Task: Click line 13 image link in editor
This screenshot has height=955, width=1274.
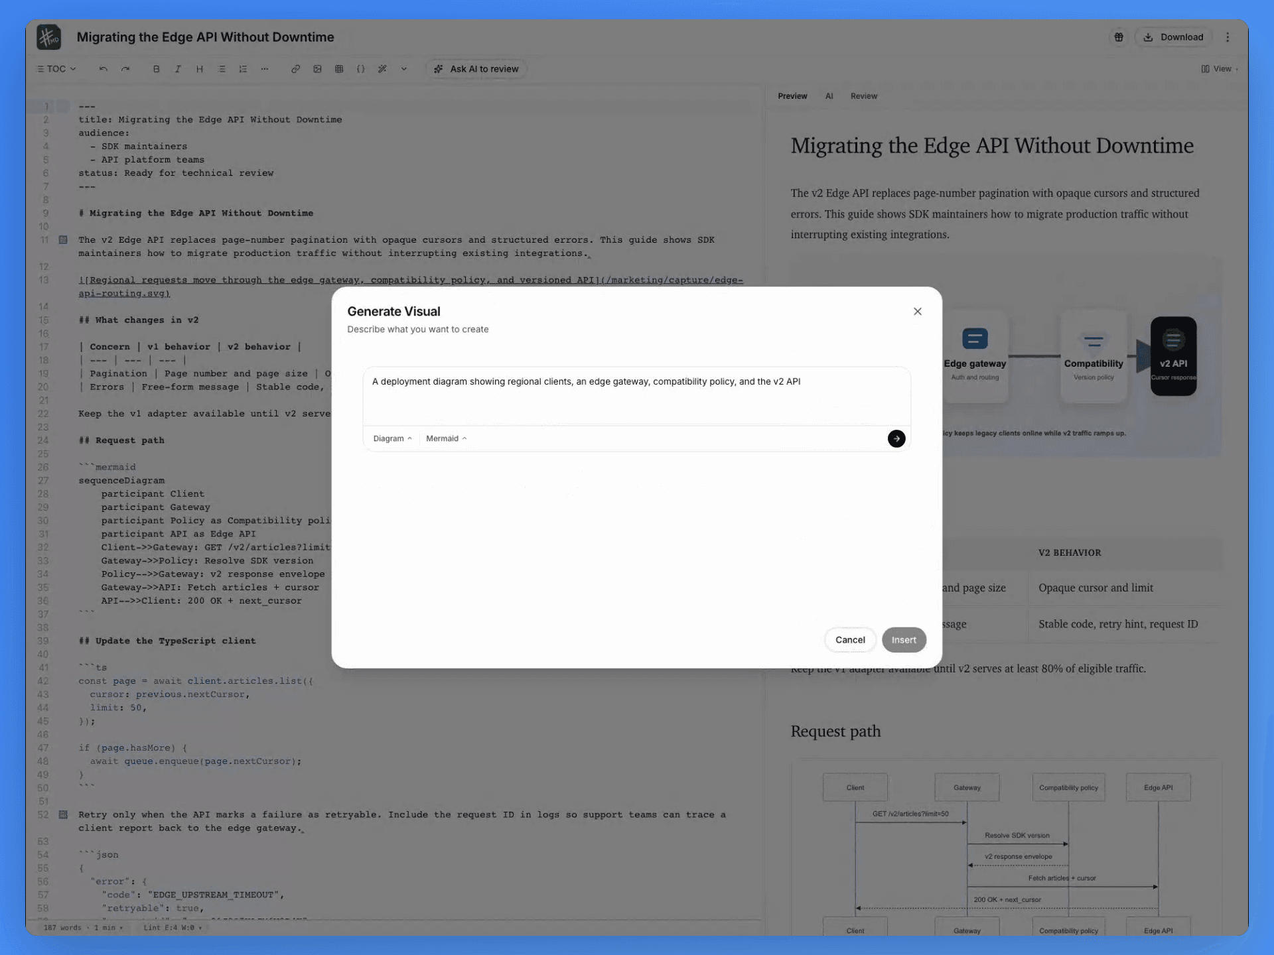Action: 411,286
